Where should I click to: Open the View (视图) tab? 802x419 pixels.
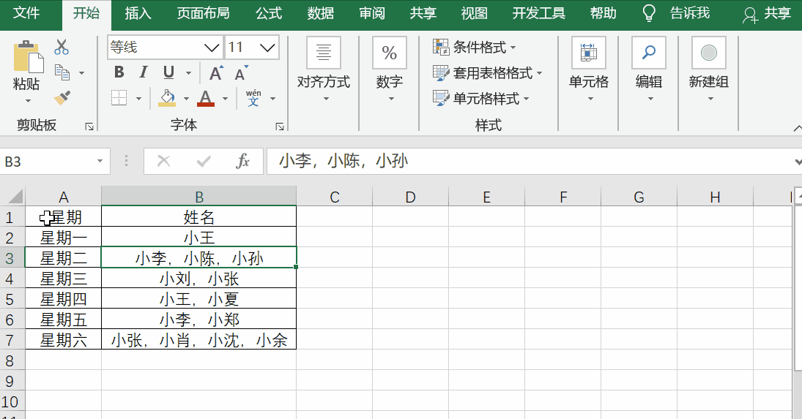[474, 12]
